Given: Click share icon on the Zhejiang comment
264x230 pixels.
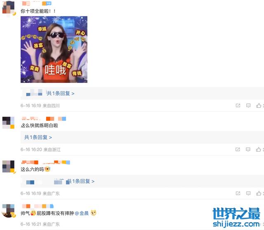Looking at the screenshot, I should click(x=238, y=149).
